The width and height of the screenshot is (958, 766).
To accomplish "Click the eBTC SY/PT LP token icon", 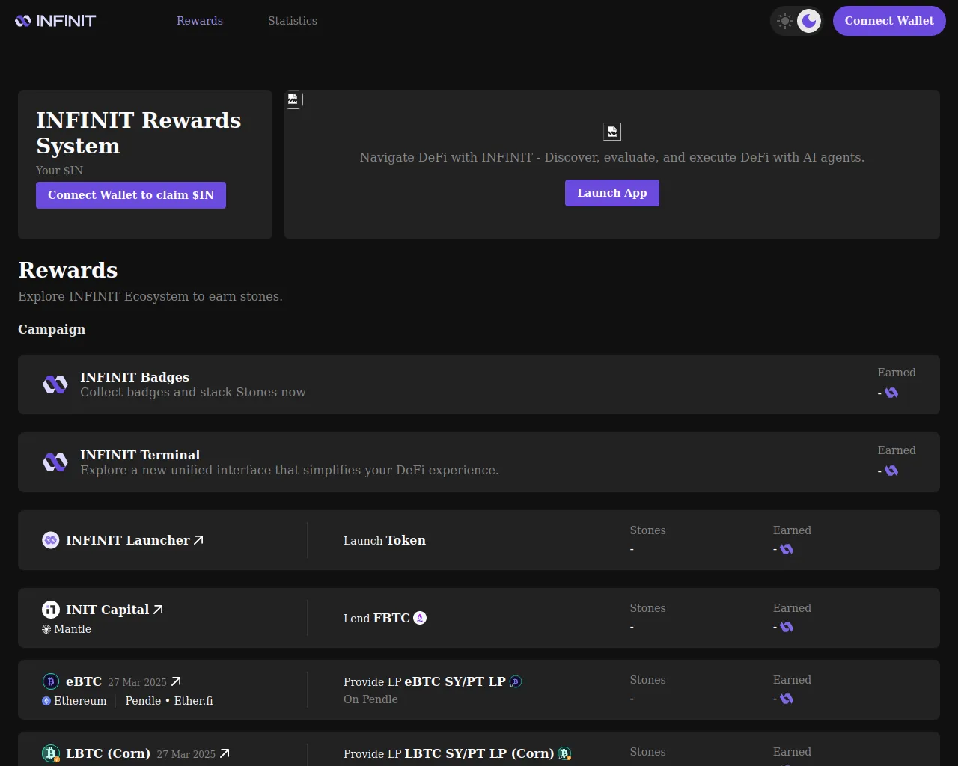I will pyautogui.click(x=516, y=681).
